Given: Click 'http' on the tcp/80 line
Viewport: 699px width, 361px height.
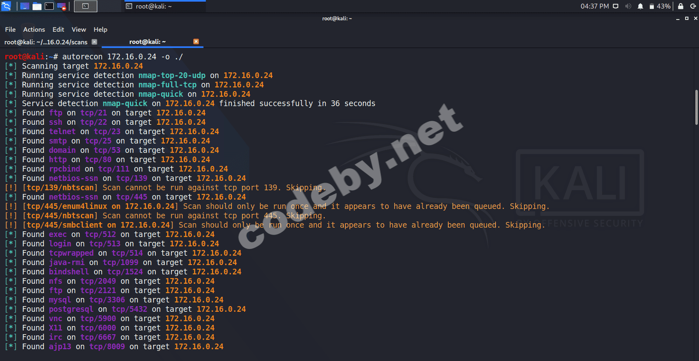Looking at the screenshot, I should 58,160.
